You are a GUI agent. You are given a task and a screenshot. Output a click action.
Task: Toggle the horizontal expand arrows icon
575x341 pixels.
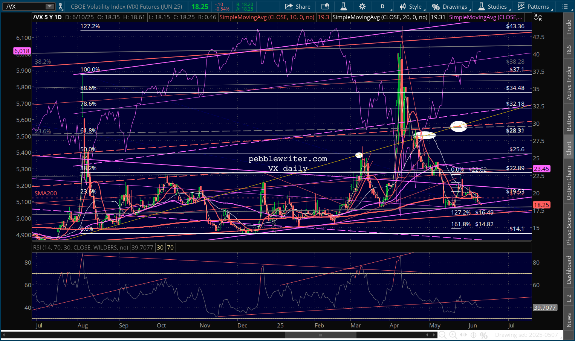click(x=463, y=335)
